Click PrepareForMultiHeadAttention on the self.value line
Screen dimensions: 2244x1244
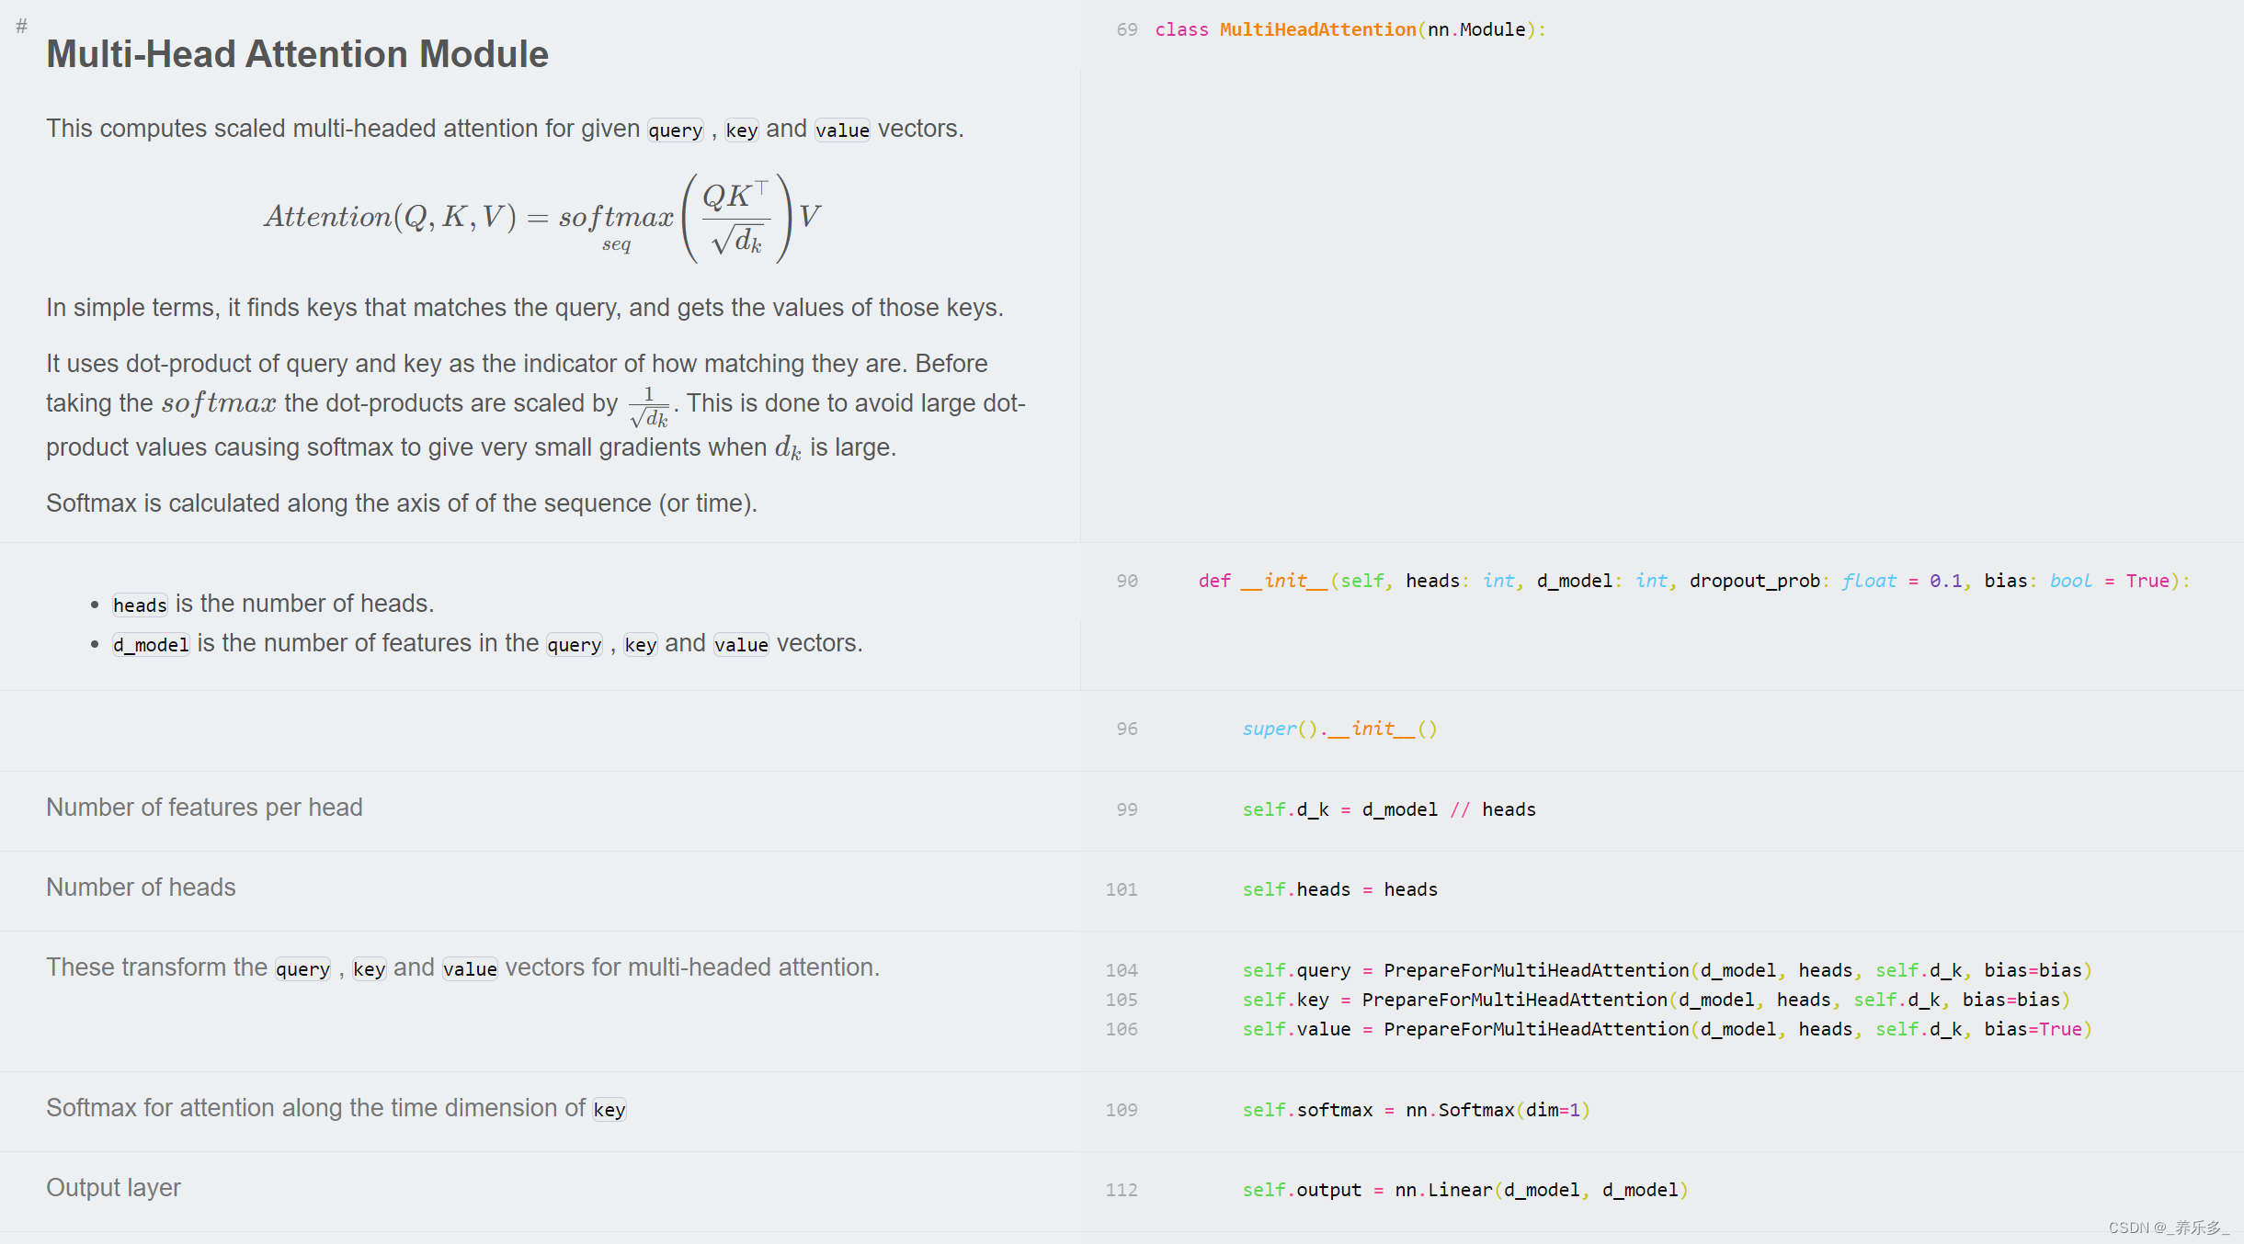pyautogui.click(x=1535, y=1030)
